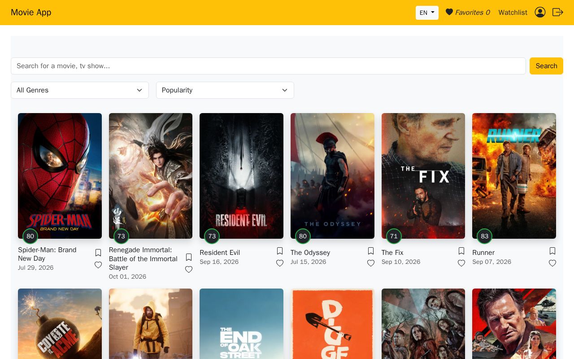
Task: View The Odyssey poster
Action: pyautogui.click(x=332, y=176)
